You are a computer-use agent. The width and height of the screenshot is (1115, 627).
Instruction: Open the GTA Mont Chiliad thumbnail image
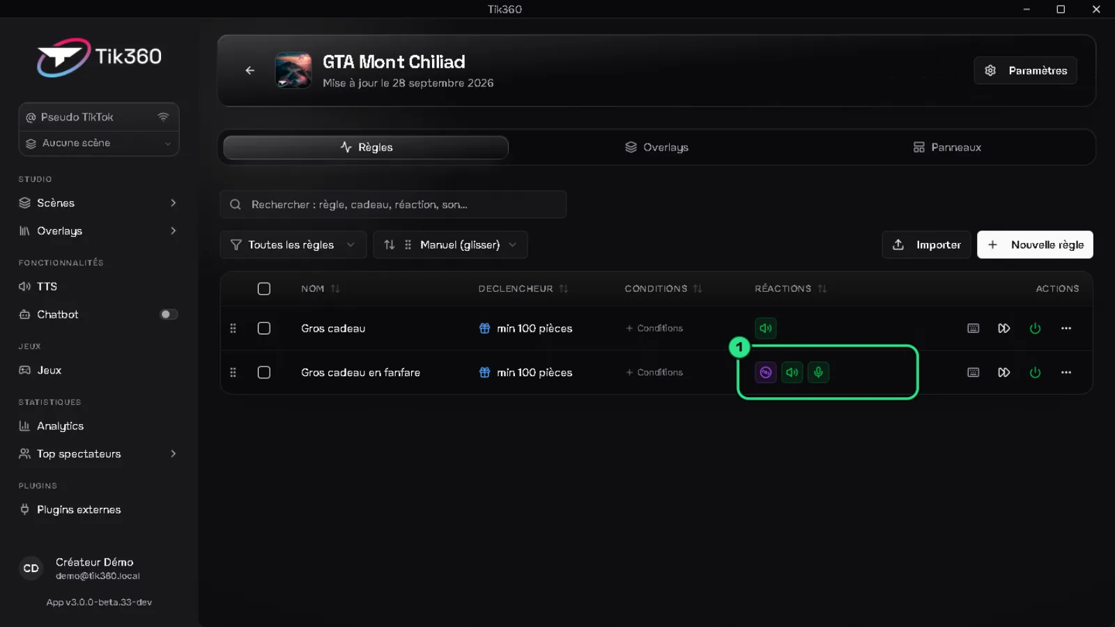[x=293, y=70]
